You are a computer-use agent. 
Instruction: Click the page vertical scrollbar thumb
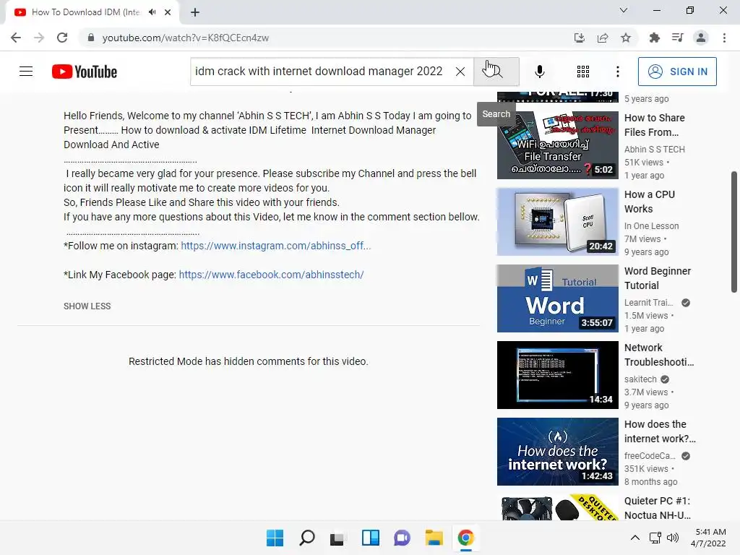[x=734, y=232]
